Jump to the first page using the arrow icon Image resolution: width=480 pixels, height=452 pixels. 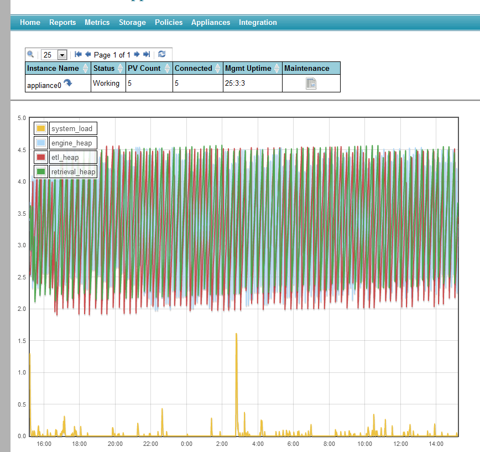pyautogui.click(x=78, y=54)
